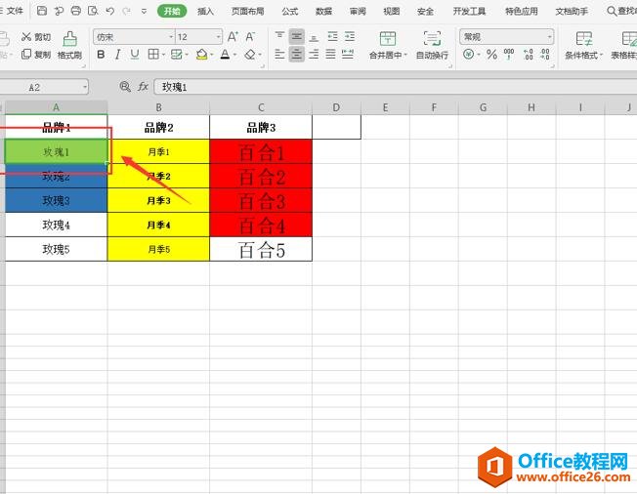Click the draw border table icon
The height and width of the screenshot is (494, 637).
tap(177, 54)
